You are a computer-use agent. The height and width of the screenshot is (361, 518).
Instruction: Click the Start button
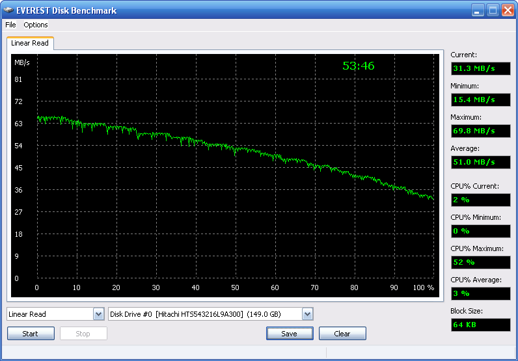(x=31, y=334)
